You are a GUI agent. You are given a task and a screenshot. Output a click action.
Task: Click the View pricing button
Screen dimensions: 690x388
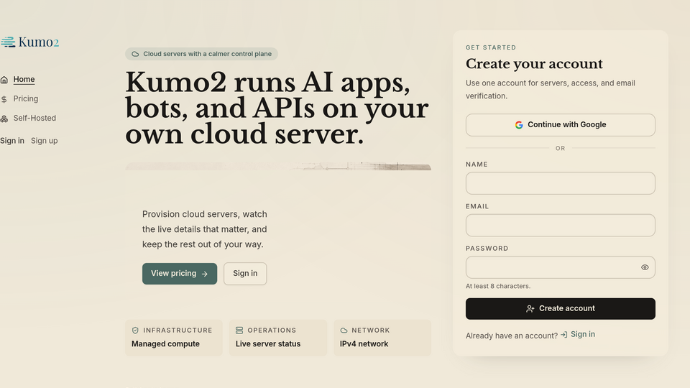pos(180,274)
